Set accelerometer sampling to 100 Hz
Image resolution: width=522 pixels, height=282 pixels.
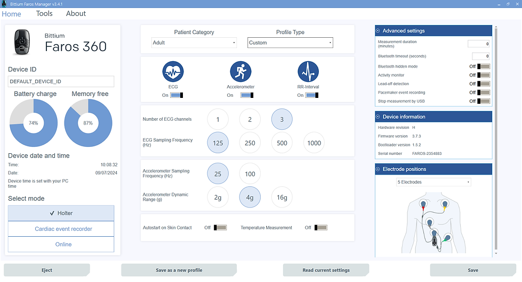[x=250, y=173]
